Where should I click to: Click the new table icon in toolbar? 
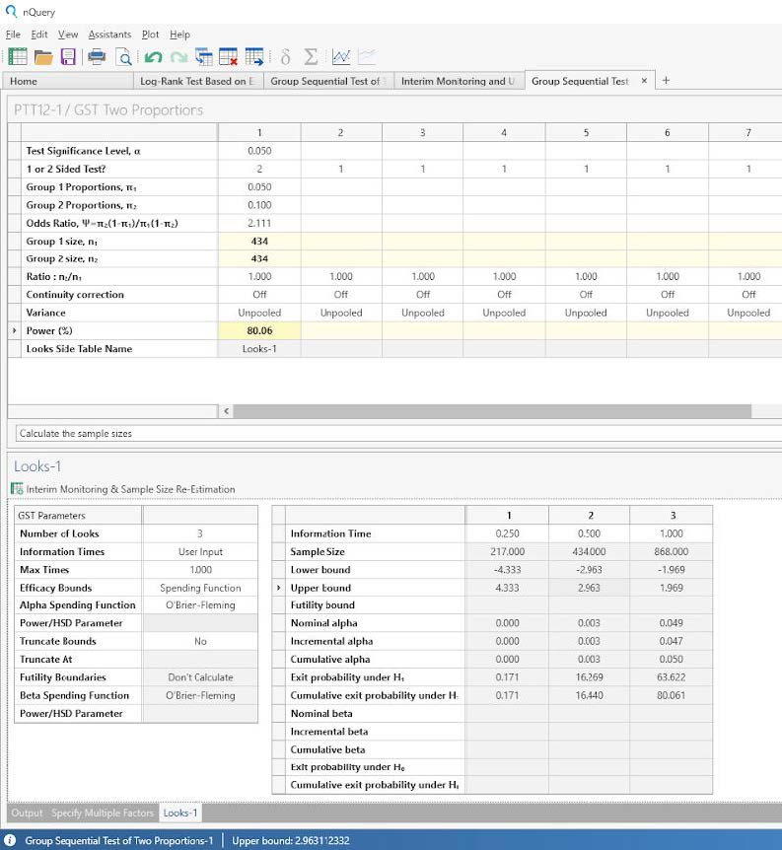[x=17, y=56]
